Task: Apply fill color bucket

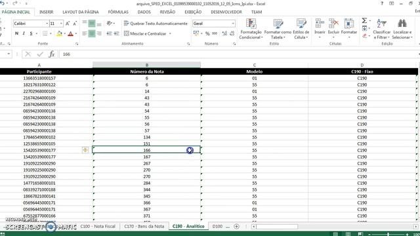Action: (x=60, y=33)
